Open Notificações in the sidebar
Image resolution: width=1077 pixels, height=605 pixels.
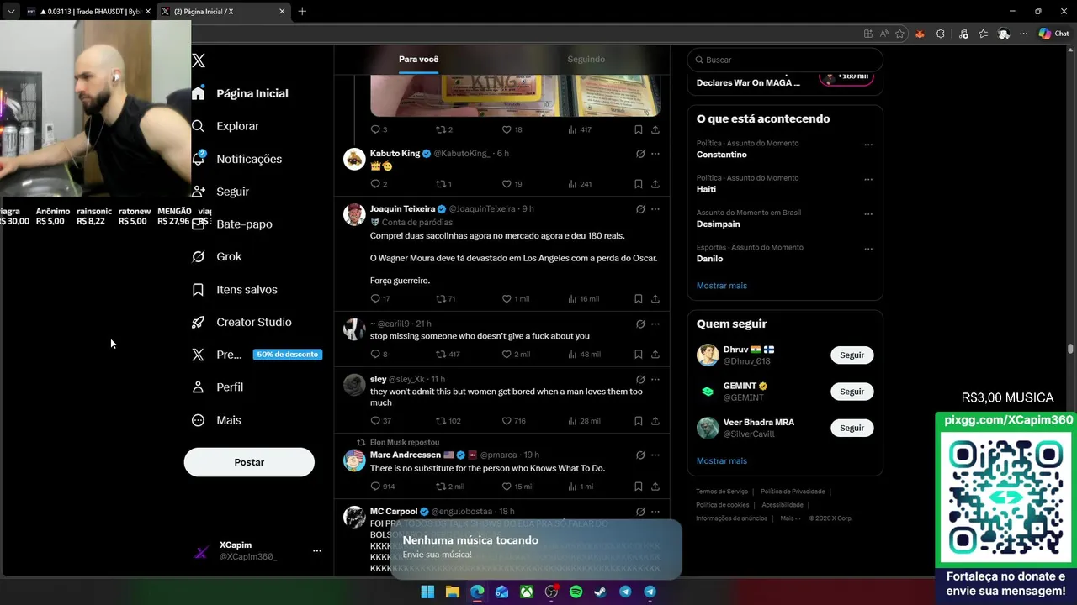[x=236, y=159]
